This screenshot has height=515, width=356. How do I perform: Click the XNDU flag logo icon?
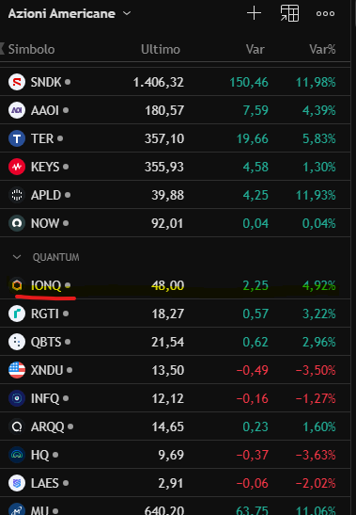tap(17, 370)
